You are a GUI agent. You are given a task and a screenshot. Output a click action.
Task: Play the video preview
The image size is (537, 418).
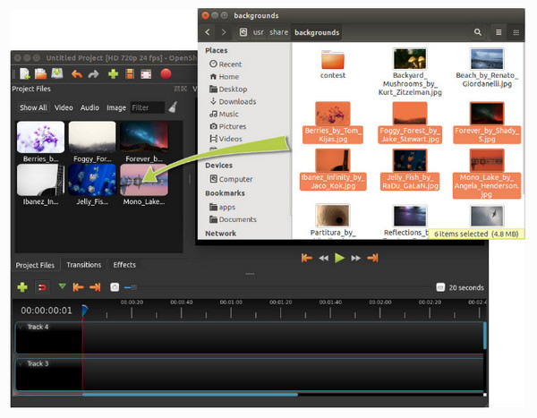[x=339, y=258]
